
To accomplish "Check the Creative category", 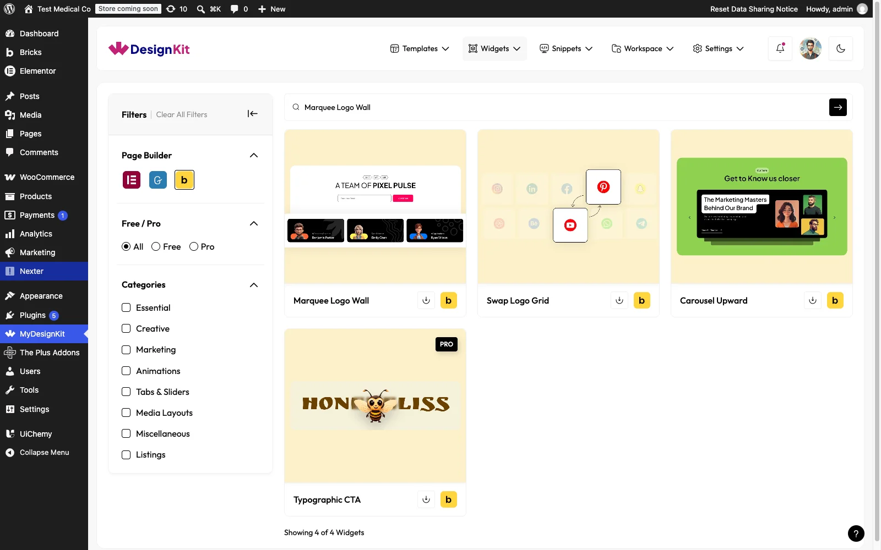I will (126, 328).
